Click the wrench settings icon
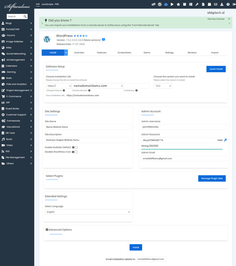Viewport: 236px width, 266px height. tap(197, 4)
